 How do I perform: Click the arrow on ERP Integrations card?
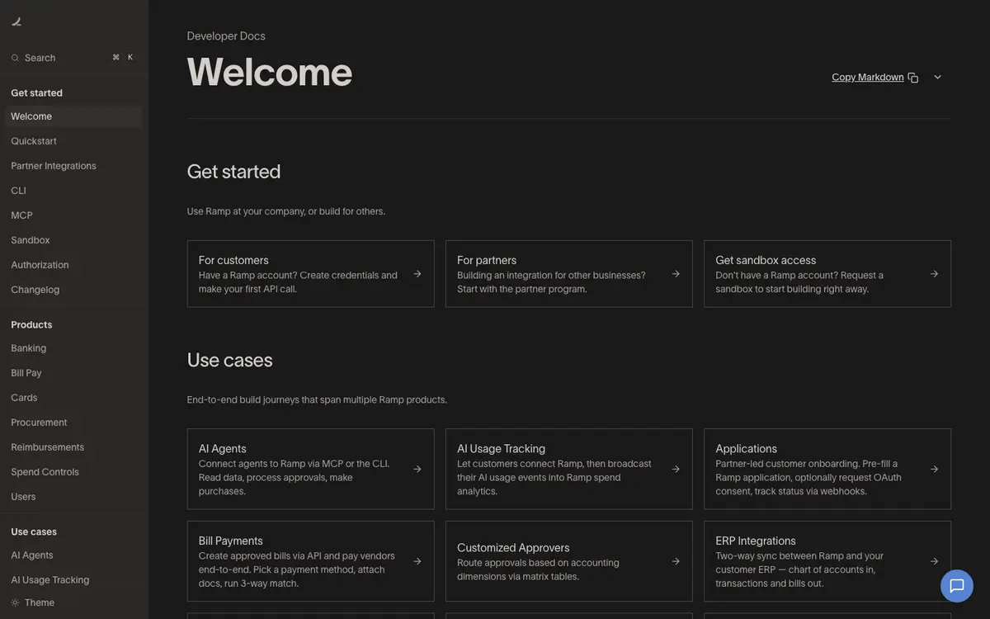click(934, 561)
